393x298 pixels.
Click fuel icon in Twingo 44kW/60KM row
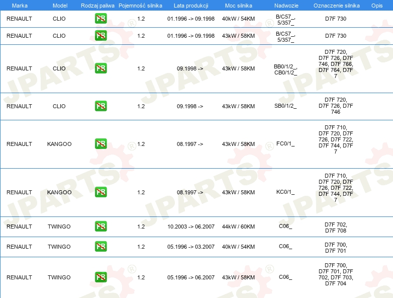101,226
